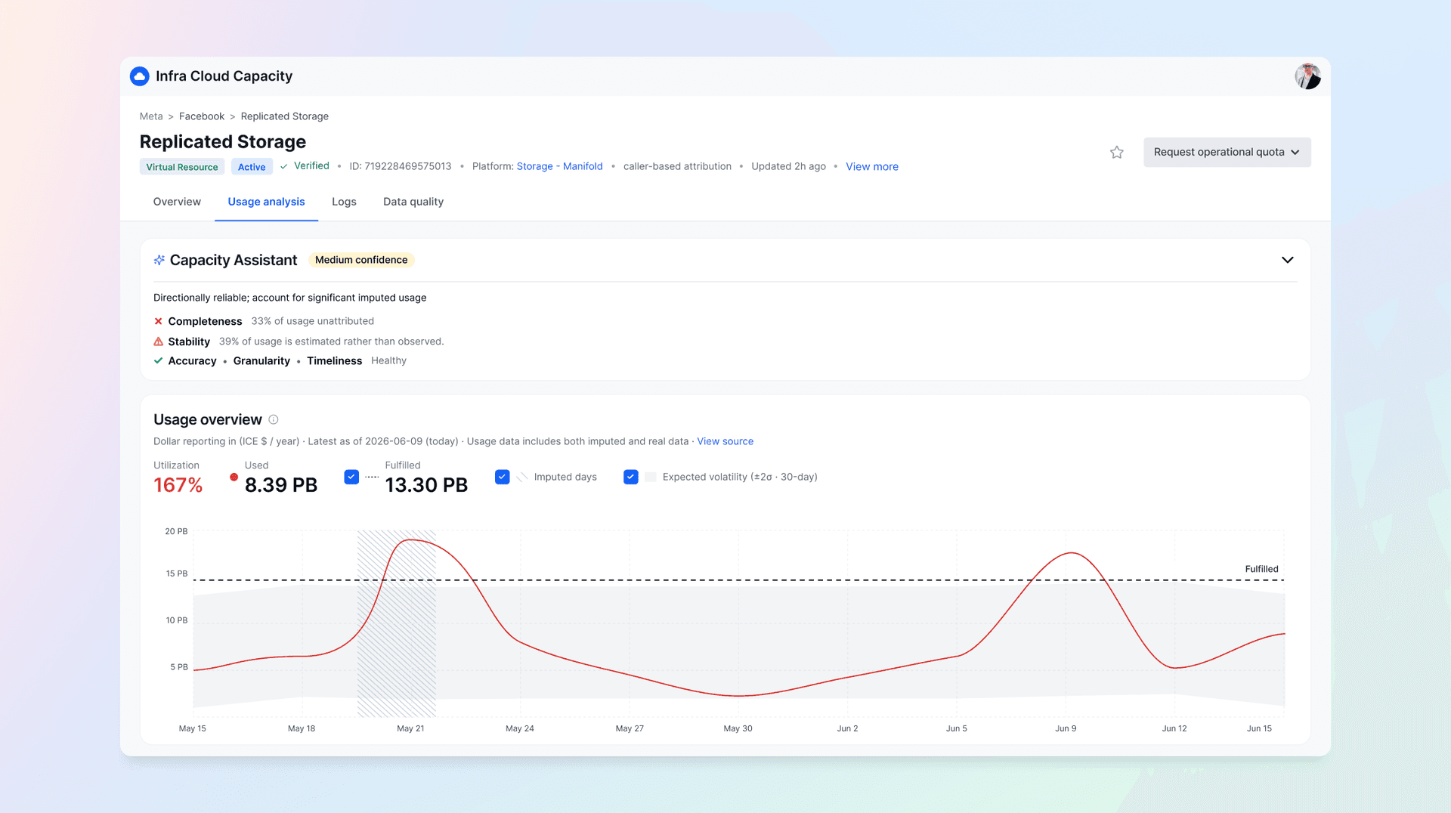
Task: Open the user profile avatar
Action: (x=1307, y=76)
